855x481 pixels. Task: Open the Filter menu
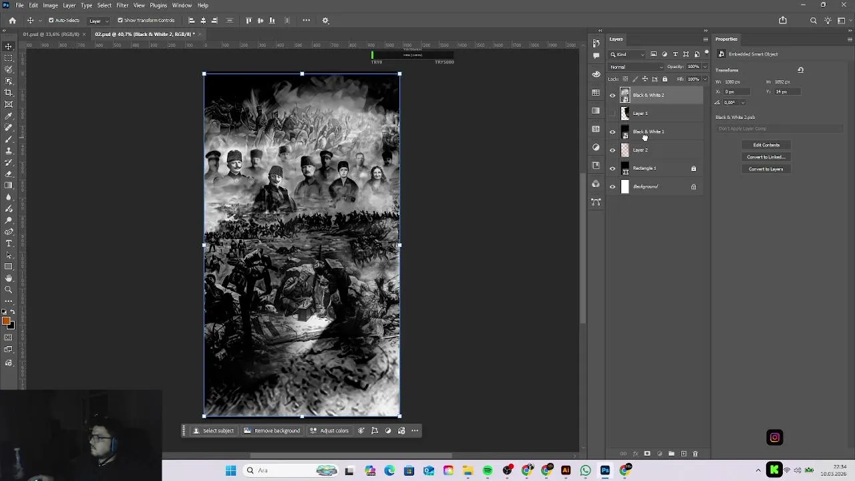pyautogui.click(x=122, y=5)
